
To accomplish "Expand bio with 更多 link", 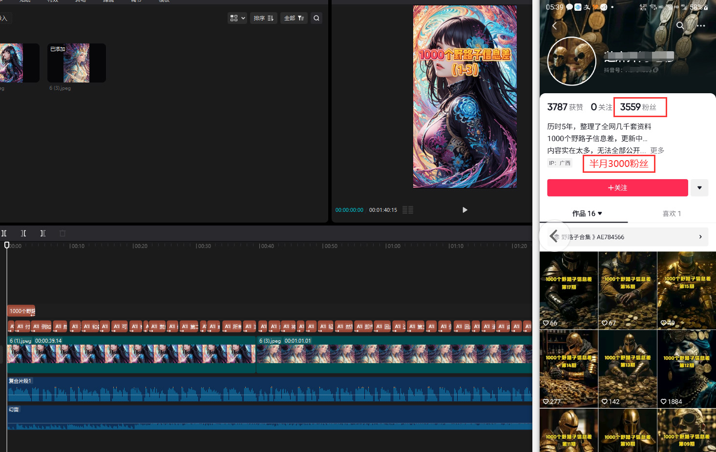I will click(657, 150).
